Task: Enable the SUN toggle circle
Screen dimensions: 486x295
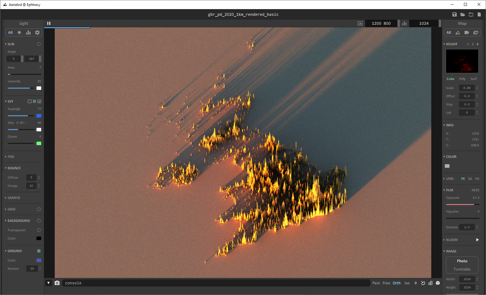Action: pos(39,44)
